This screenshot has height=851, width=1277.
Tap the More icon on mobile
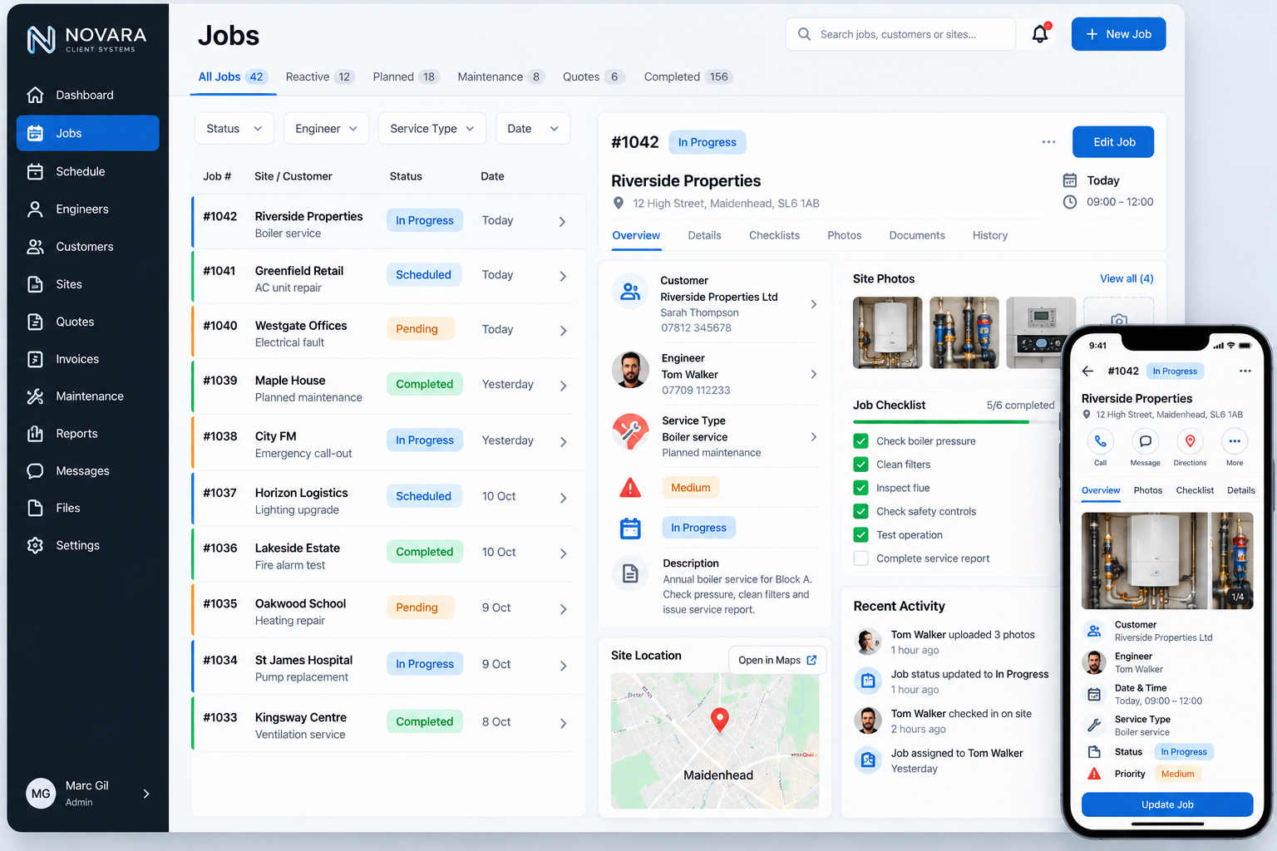pos(1235,441)
